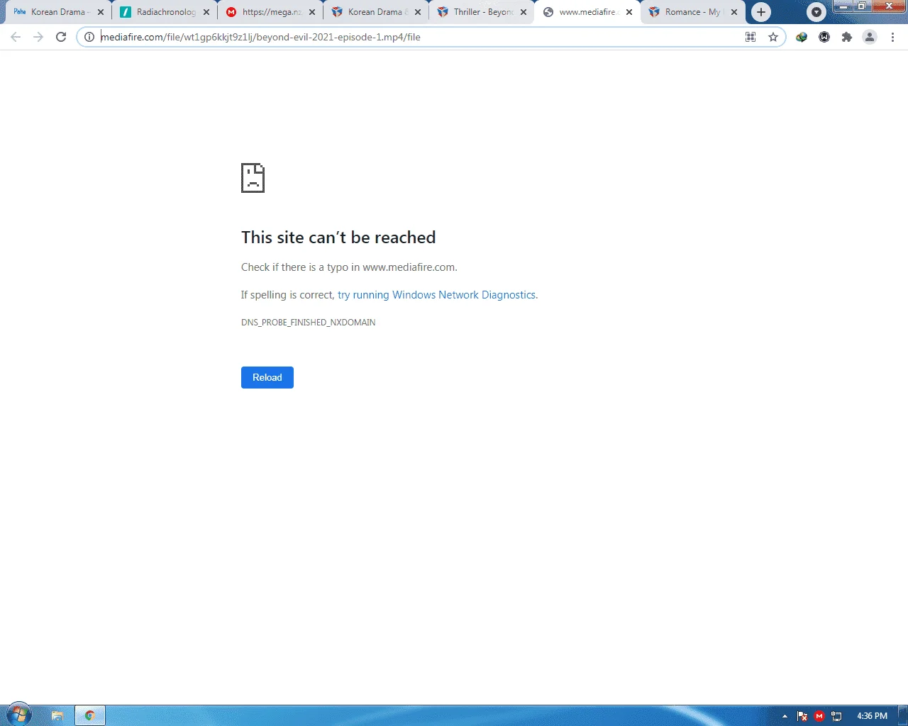Open Windows Network Diagnostics link
This screenshot has width=908, height=726.
click(437, 295)
